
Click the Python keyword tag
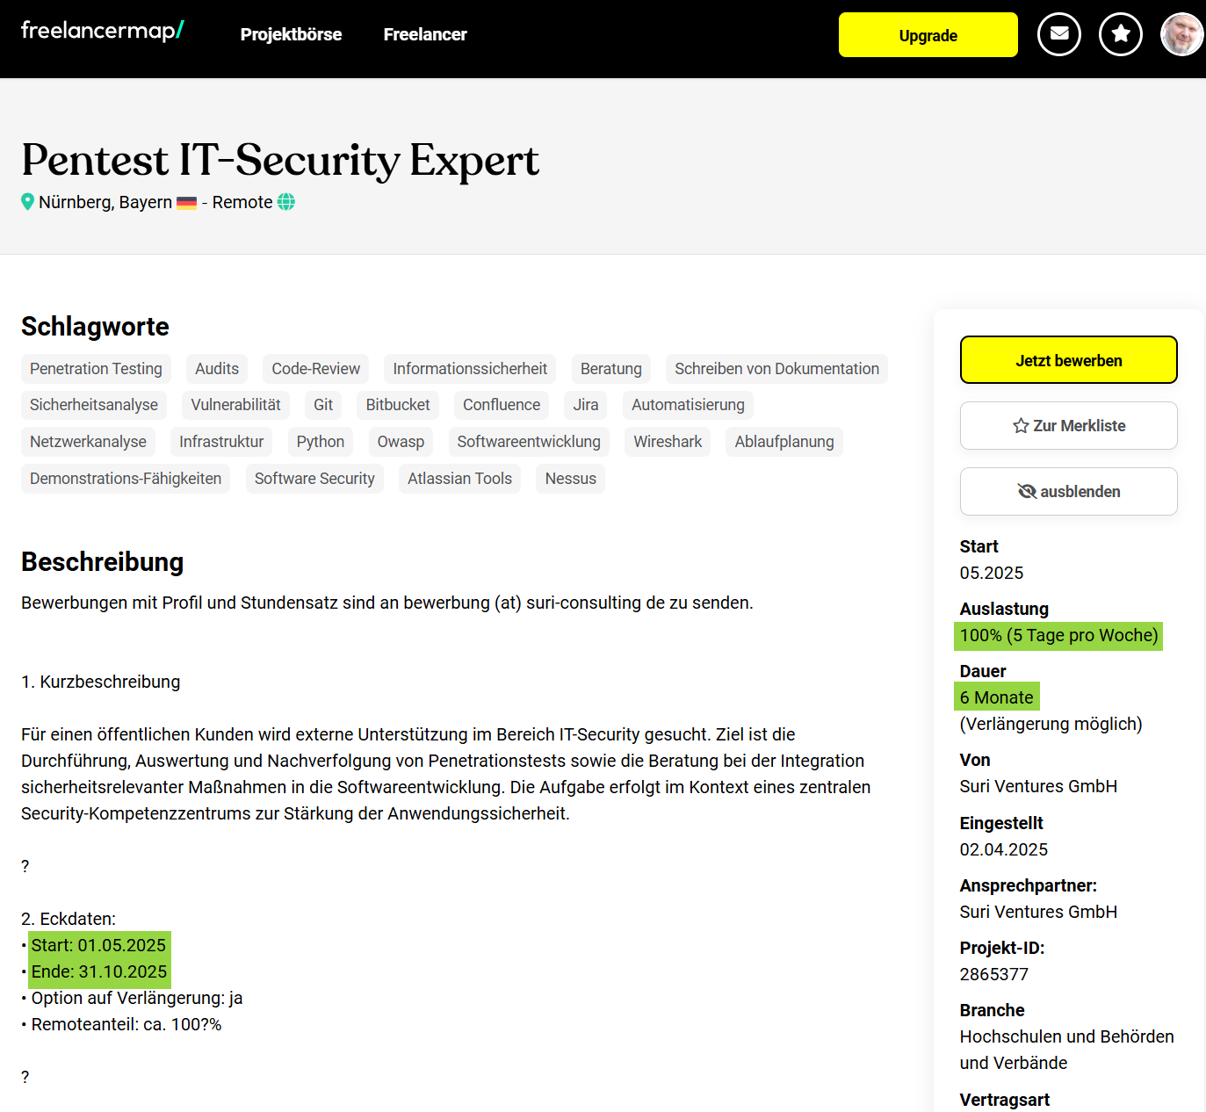[321, 442]
